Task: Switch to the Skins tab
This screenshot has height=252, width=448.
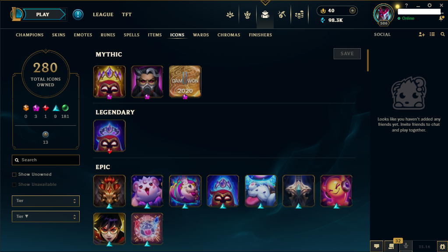Action: point(59,35)
